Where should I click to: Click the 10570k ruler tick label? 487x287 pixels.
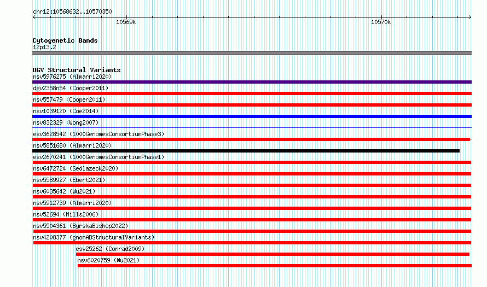pyautogui.click(x=381, y=22)
